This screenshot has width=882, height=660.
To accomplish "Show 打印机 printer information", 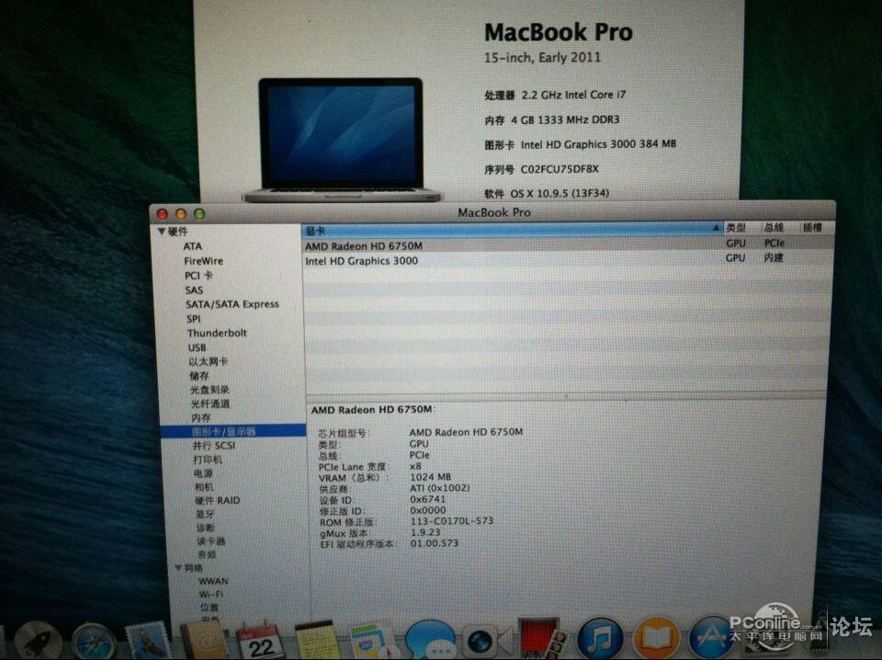I will [208, 459].
